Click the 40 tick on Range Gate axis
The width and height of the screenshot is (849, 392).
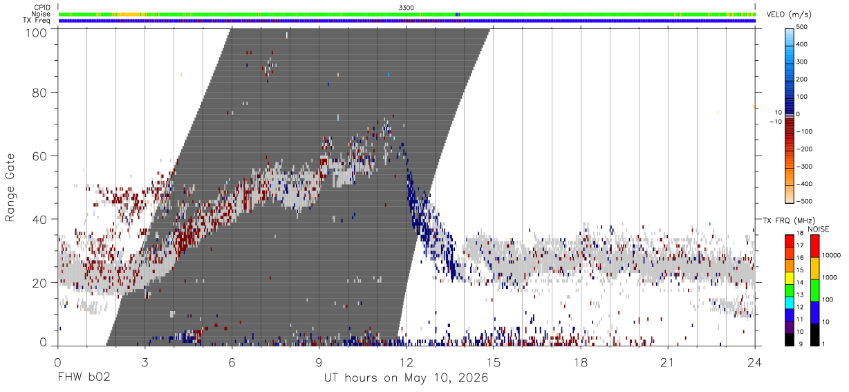(x=40, y=220)
